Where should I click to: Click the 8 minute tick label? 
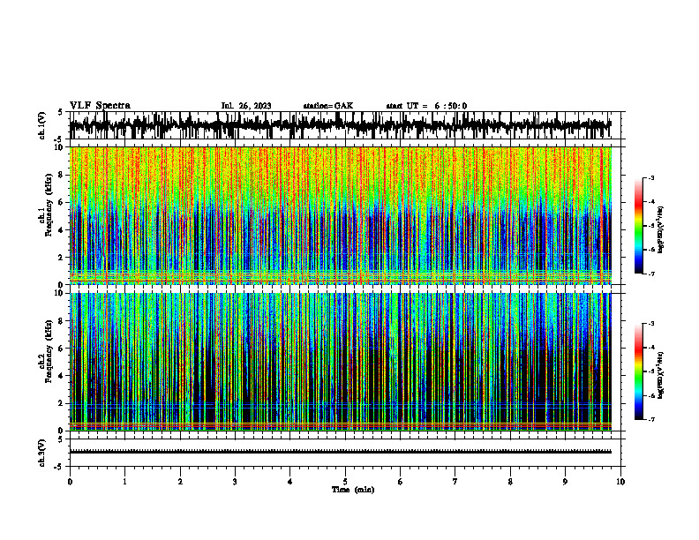coord(510,482)
